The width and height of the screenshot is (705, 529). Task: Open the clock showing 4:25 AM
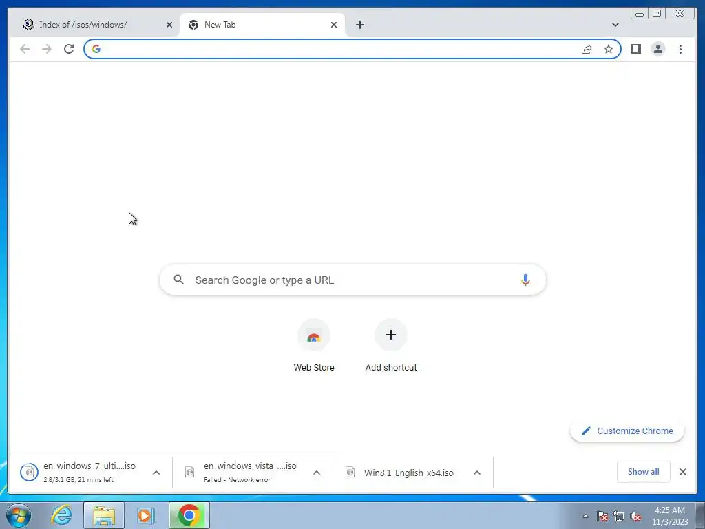coord(670,516)
